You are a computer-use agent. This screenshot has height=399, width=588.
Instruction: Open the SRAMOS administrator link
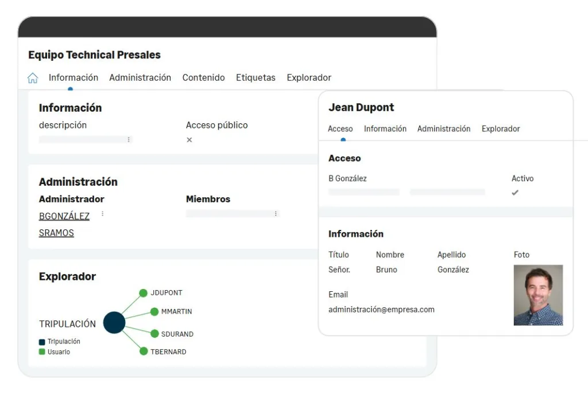point(56,233)
